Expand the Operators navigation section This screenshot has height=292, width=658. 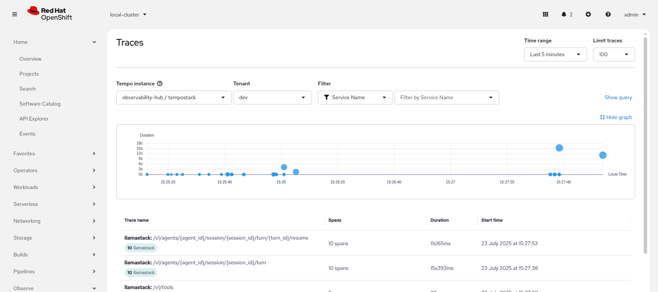pyautogui.click(x=55, y=170)
